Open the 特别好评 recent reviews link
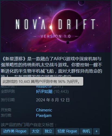 [x=44, y=86]
